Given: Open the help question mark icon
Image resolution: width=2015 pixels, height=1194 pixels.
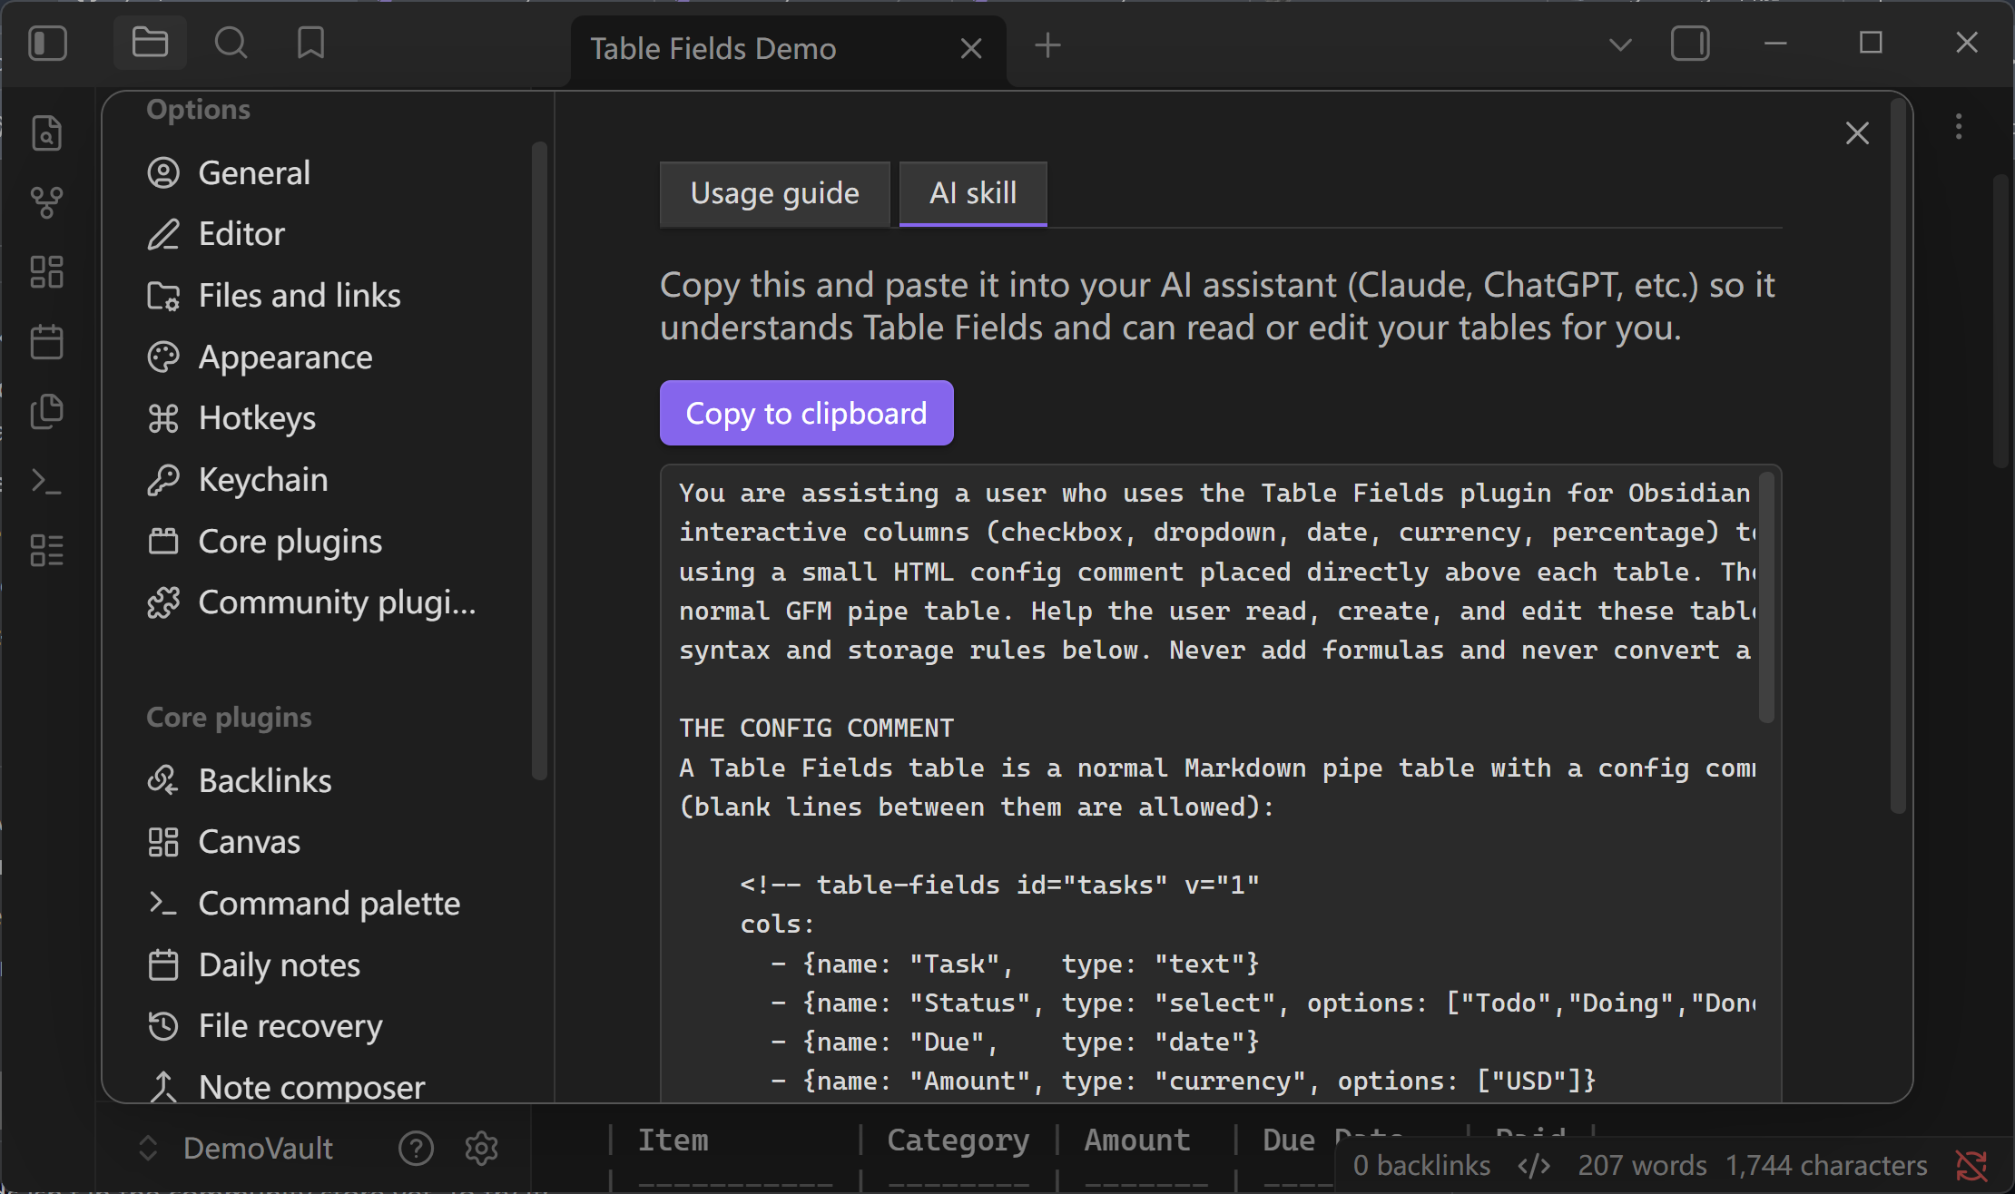Looking at the screenshot, I should tap(416, 1148).
